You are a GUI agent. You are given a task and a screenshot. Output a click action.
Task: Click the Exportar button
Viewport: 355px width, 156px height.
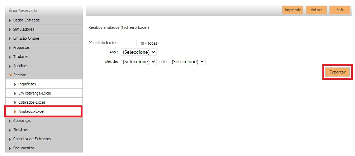click(337, 72)
